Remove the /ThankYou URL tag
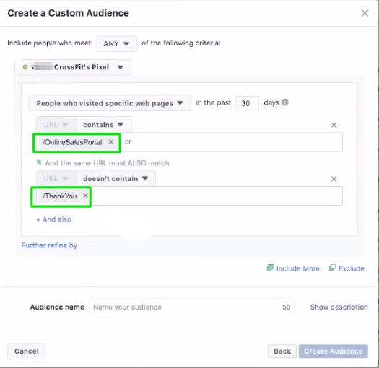 point(85,196)
